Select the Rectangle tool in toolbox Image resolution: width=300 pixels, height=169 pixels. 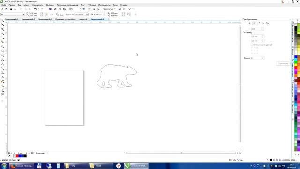tap(2, 46)
